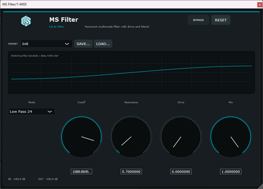Click the Manipulated Sounds hexagon logo

(26, 21)
